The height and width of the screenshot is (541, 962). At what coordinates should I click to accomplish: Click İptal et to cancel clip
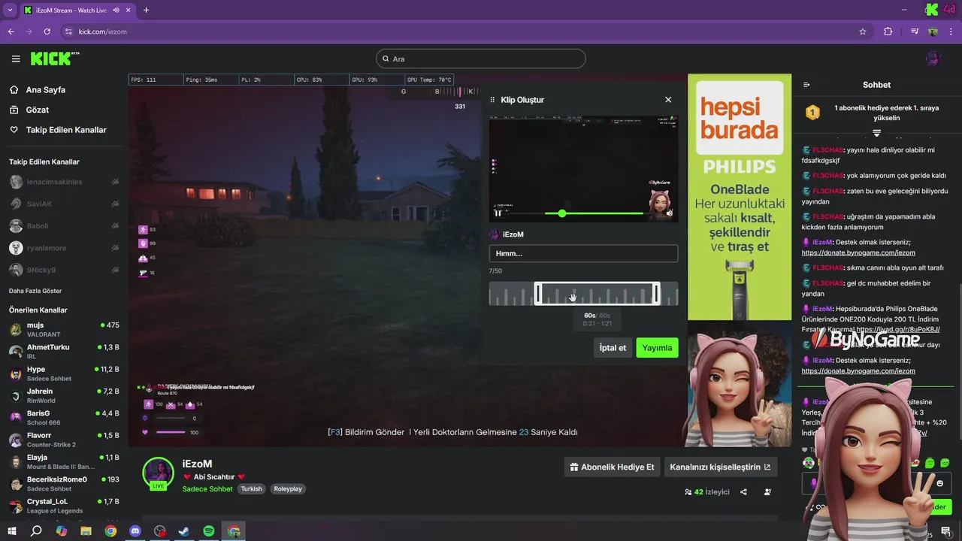(x=613, y=348)
